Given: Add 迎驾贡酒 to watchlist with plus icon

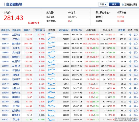Looking at the screenshot, I should (x=130, y=111).
